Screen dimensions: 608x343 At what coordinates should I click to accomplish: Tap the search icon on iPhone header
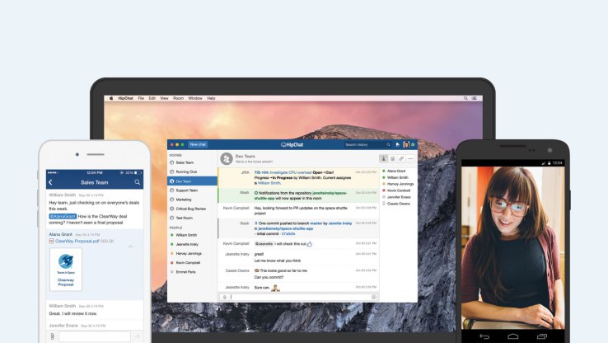coord(138,182)
